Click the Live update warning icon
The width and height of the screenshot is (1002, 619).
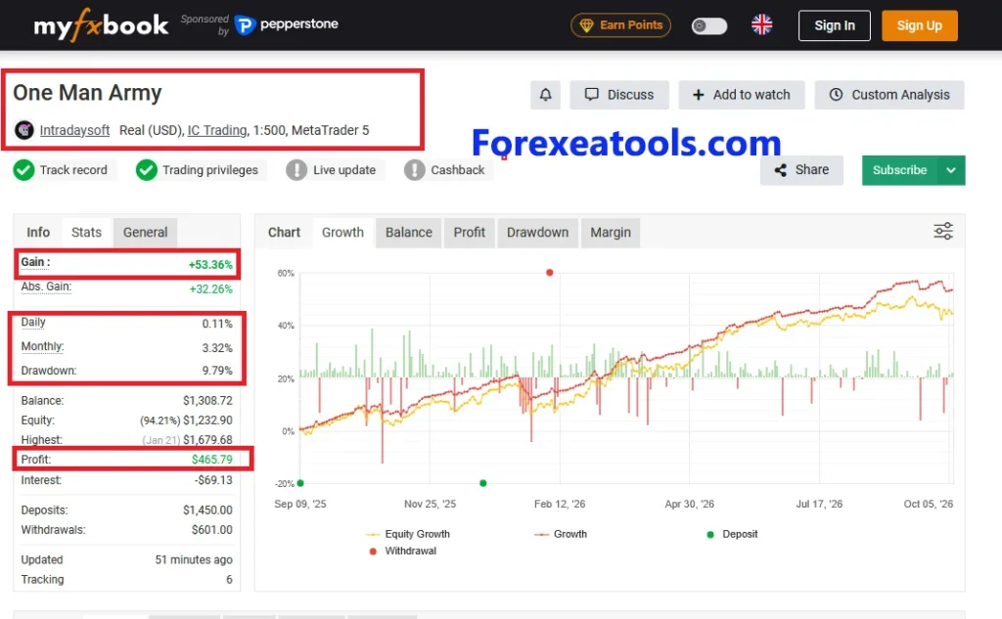pyautogui.click(x=296, y=170)
